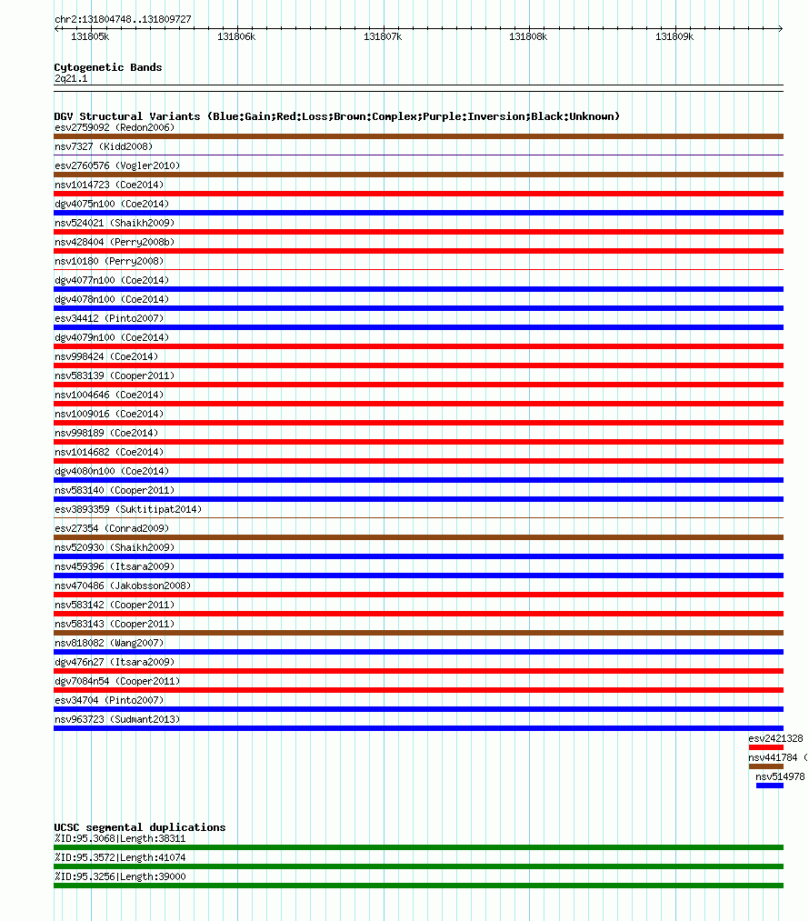Click nsv583143 (Cooper2011) label
809x921 pixels.
(115, 624)
